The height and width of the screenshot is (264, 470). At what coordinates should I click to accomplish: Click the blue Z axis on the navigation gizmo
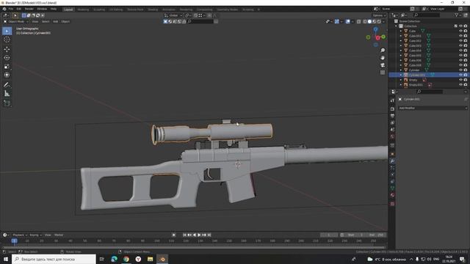[375, 29]
